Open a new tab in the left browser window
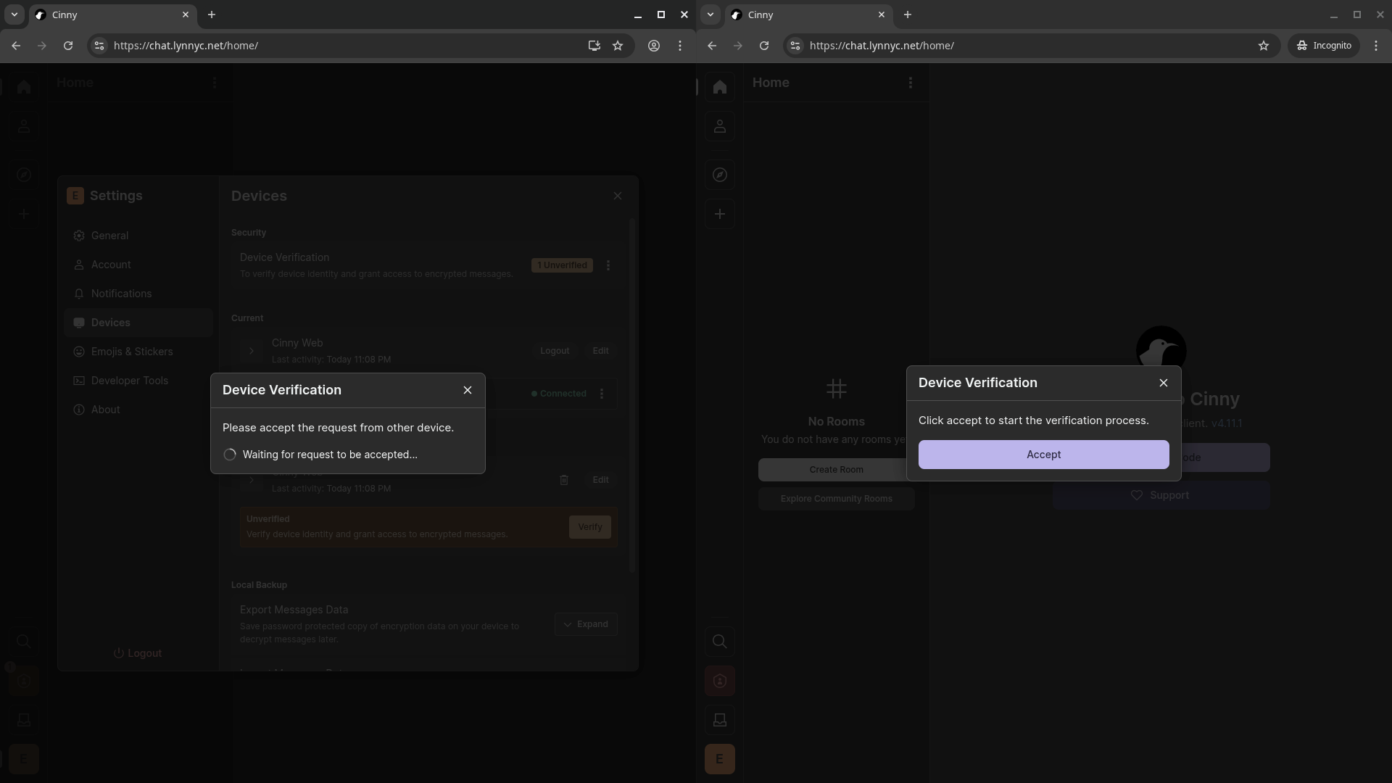This screenshot has width=1392, height=783. click(x=211, y=14)
